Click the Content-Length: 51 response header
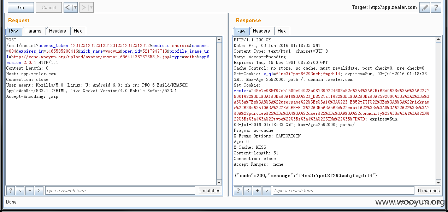Viewport: 448px width, 212px height. click(x=256, y=153)
